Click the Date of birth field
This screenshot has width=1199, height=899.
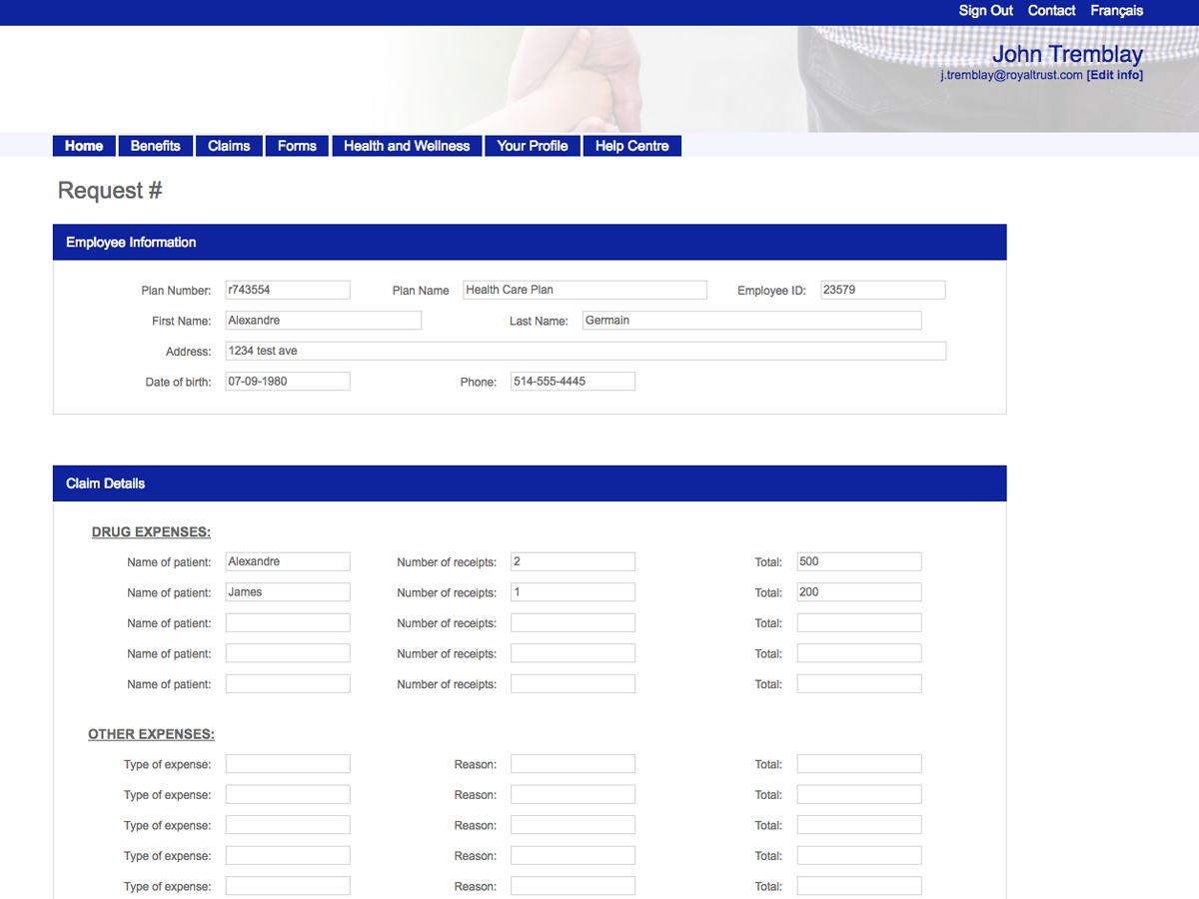tap(288, 381)
